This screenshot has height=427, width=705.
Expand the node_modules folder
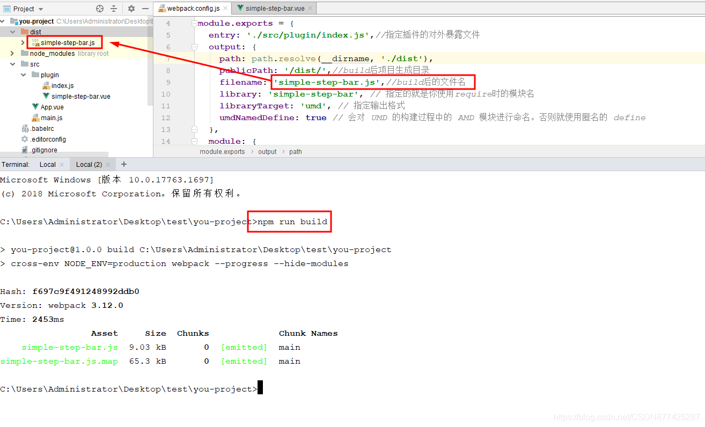coord(12,54)
